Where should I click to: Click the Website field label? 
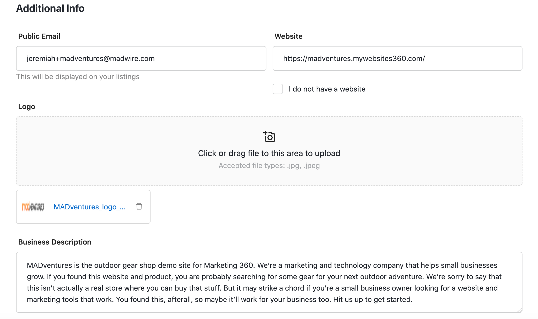click(288, 36)
